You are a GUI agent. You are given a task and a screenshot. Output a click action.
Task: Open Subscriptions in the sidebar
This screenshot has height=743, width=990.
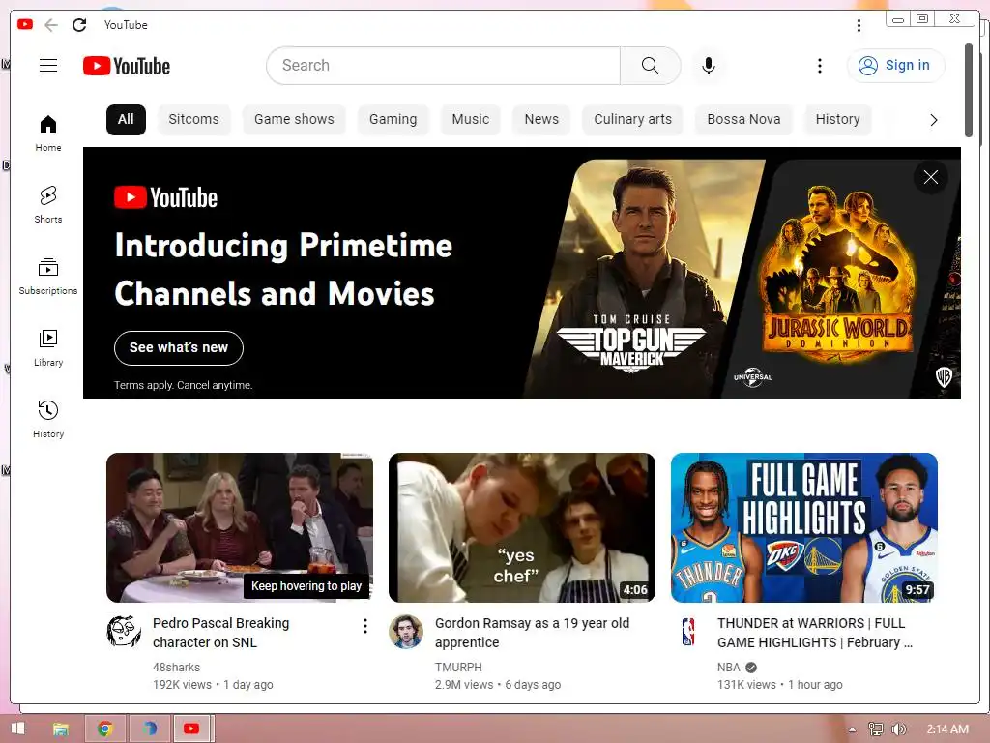pos(48,276)
